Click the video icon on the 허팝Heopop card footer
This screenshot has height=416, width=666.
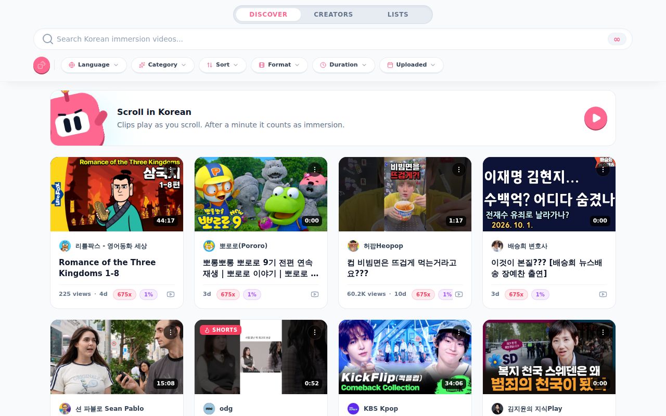tap(459, 294)
